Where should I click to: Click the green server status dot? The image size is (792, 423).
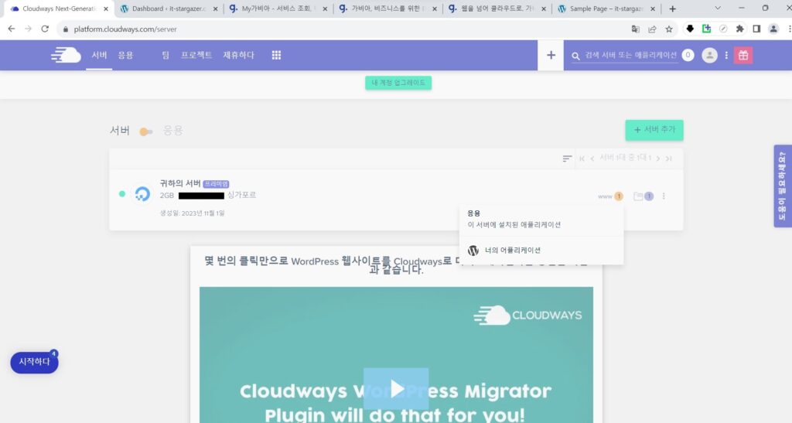(121, 194)
